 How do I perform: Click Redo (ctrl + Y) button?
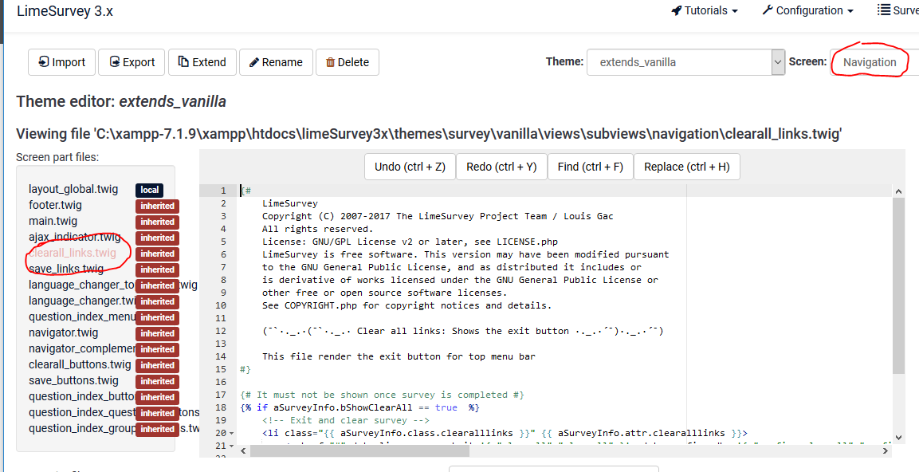point(501,167)
